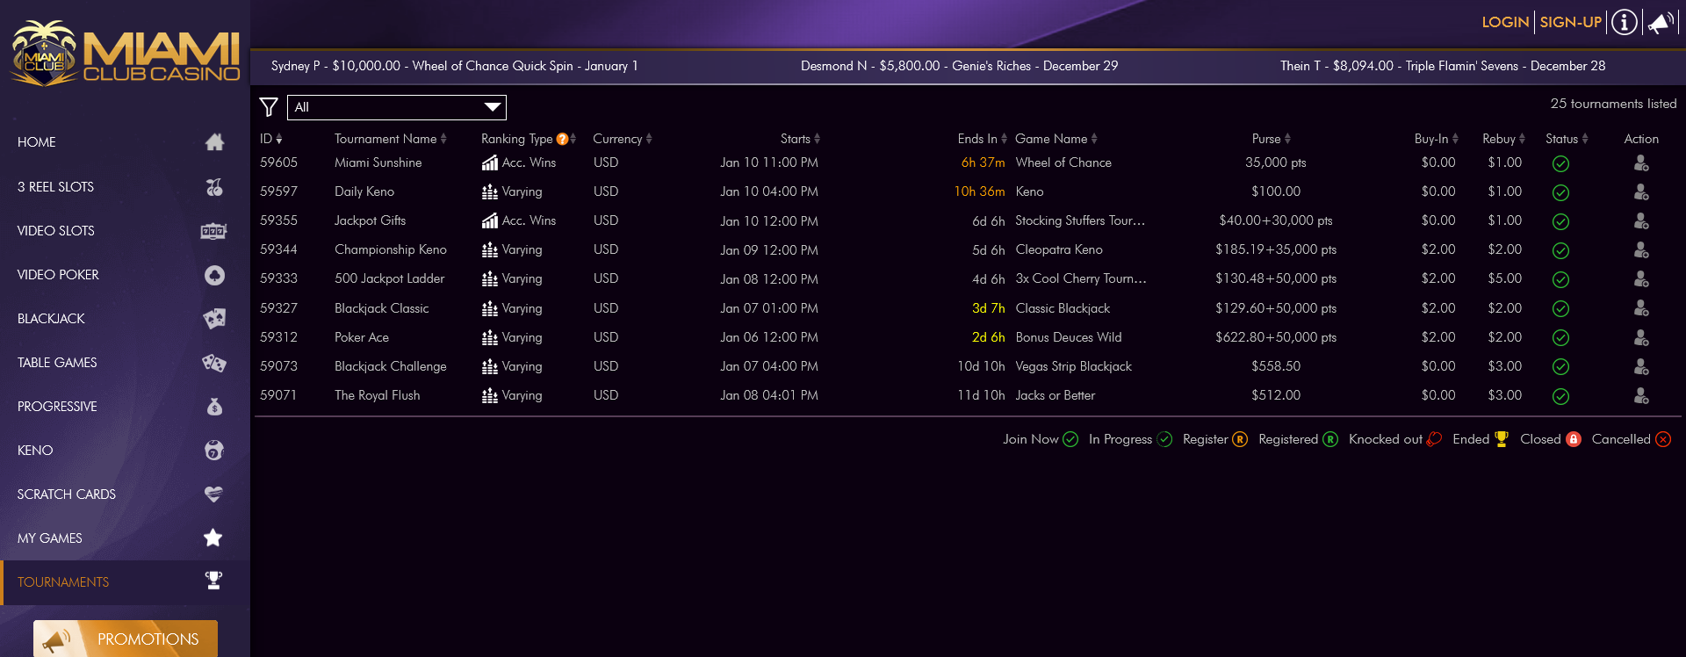Open the Video Slots menu item
1686x657 pixels.
pyautogui.click(x=121, y=231)
